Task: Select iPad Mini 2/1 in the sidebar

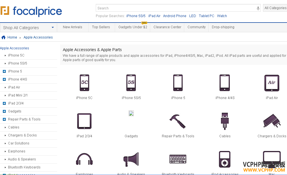Action: (x=18, y=95)
